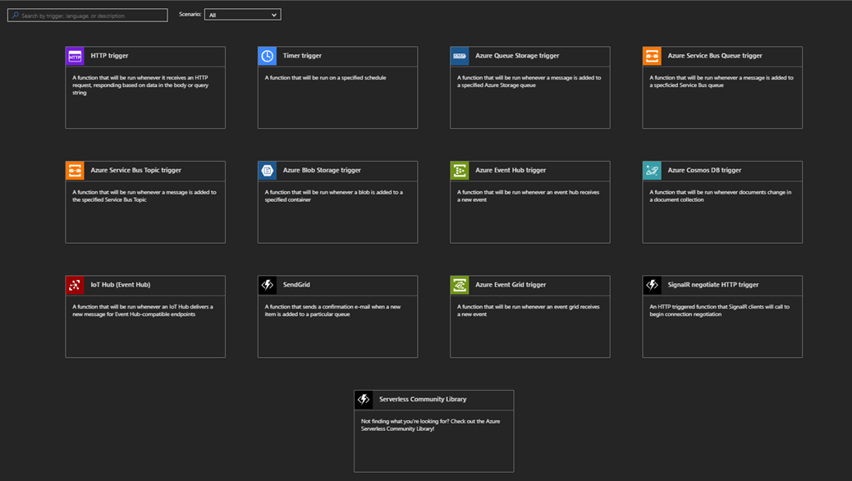Image resolution: width=852 pixels, height=481 pixels.
Task: Pick the IoT Hub (Event Hub) title
Action: pyautogui.click(x=120, y=285)
